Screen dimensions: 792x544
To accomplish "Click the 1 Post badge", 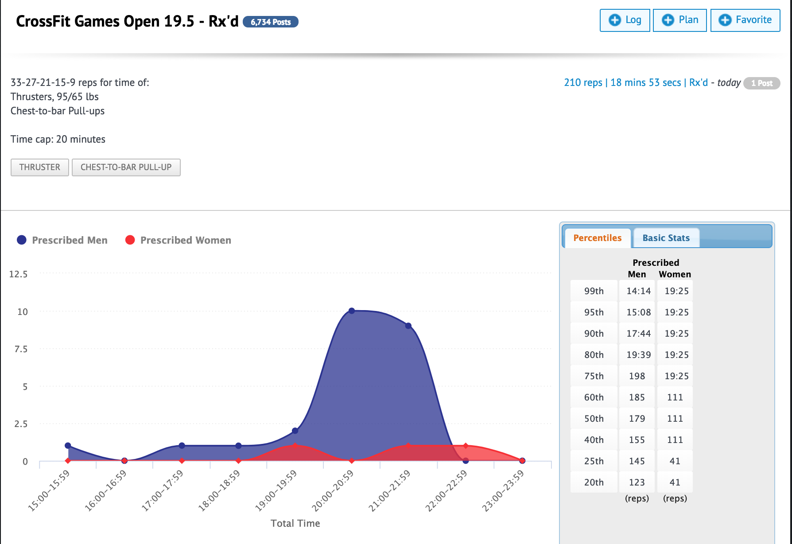I will (761, 83).
